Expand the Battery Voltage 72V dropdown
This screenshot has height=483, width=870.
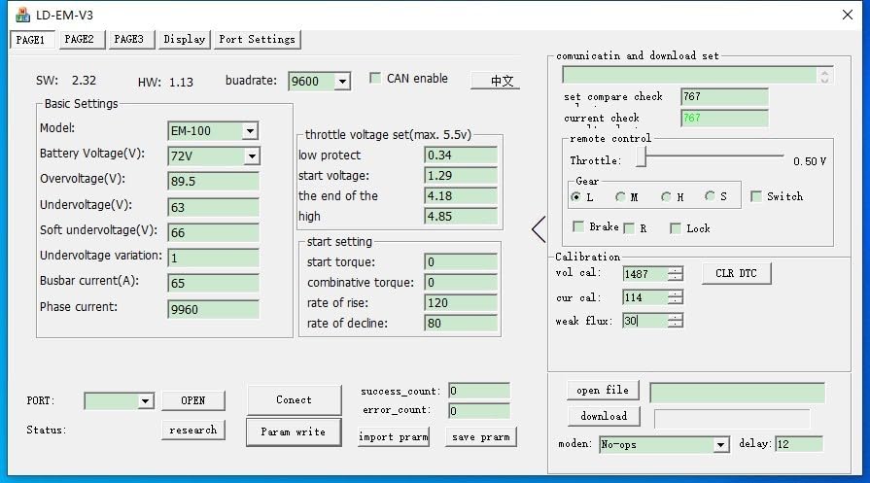pos(252,156)
